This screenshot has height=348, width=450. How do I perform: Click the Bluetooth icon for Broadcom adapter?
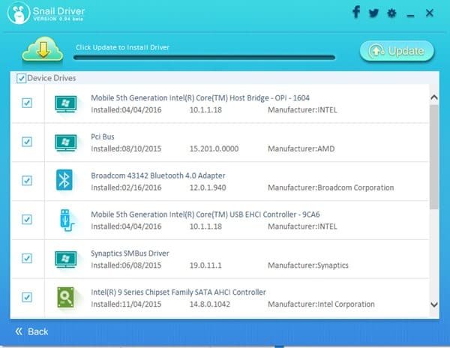[66, 180]
